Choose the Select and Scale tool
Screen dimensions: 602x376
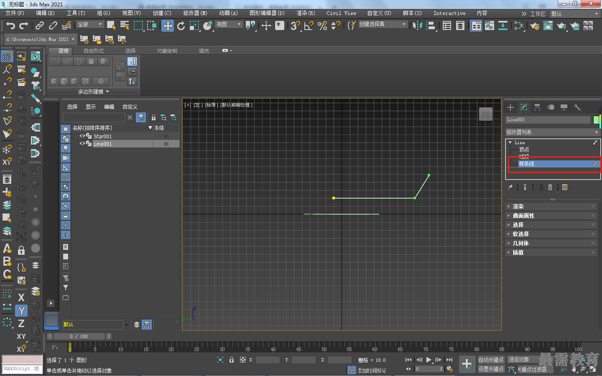(x=194, y=26)
